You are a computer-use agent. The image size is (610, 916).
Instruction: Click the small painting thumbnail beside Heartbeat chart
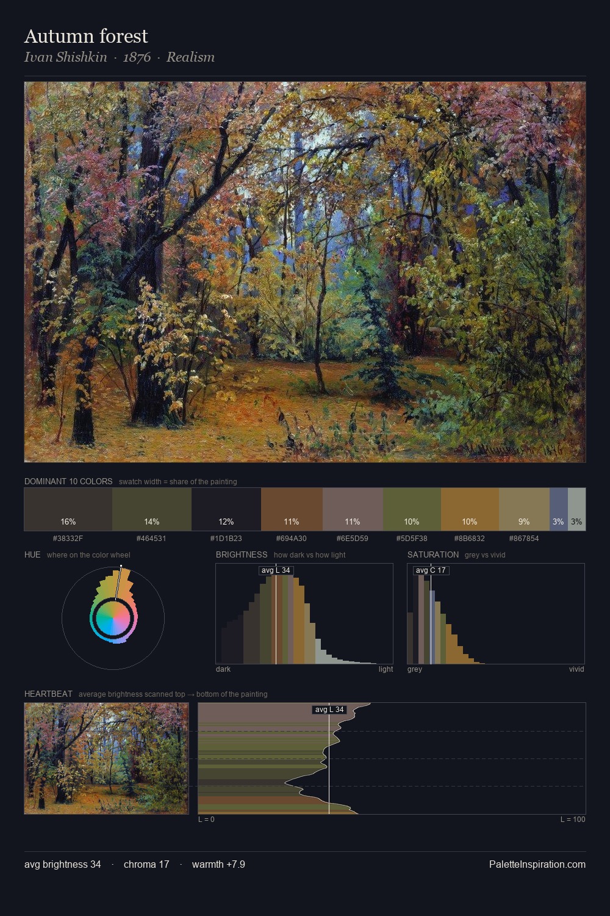coord(107,758)
